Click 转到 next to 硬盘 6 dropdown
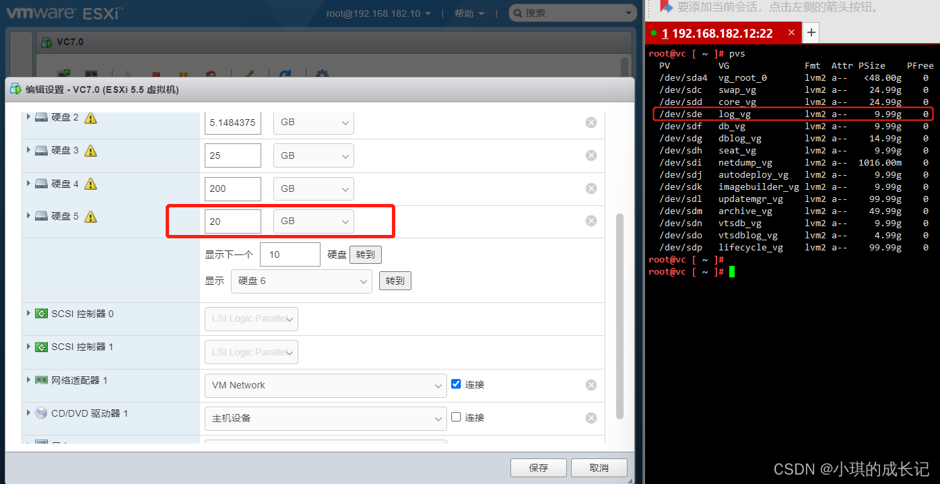Viewport: 940px width, 484px height. [395, 281]
